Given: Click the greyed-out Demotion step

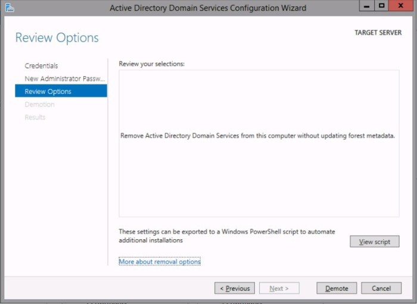Looking at the screenshot, I should click(x=39, y=105).
